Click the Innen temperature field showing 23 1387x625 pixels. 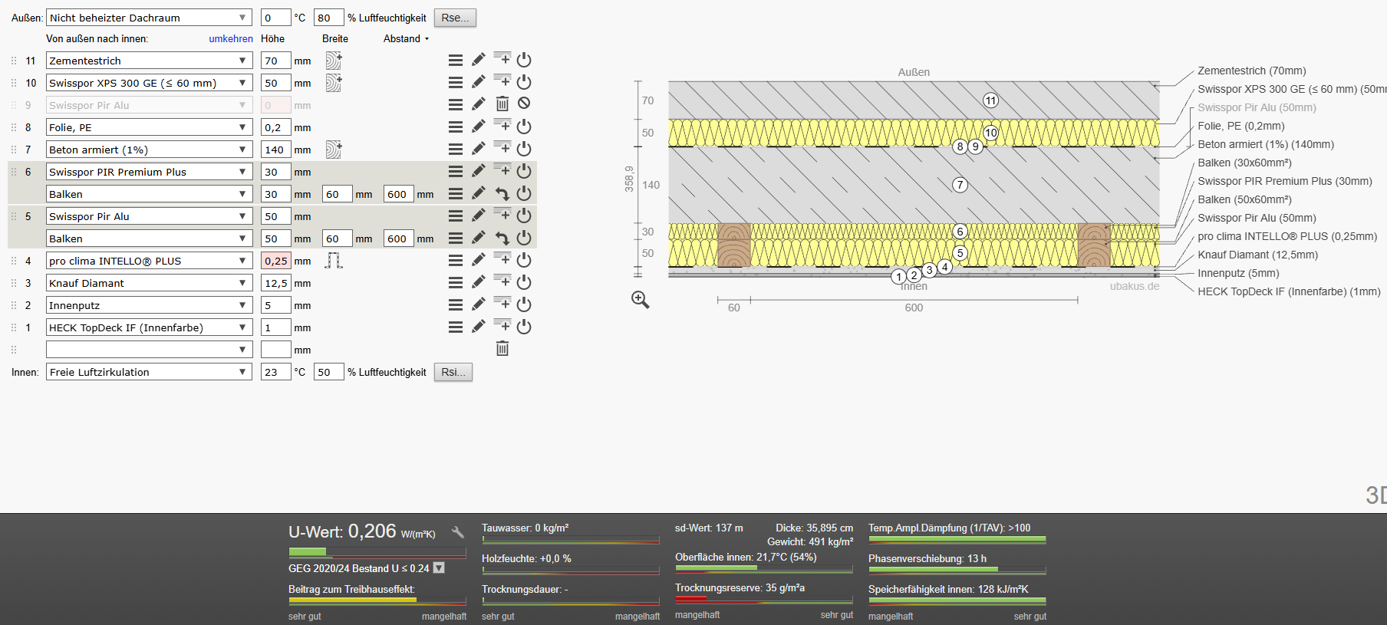click(275, 372)
